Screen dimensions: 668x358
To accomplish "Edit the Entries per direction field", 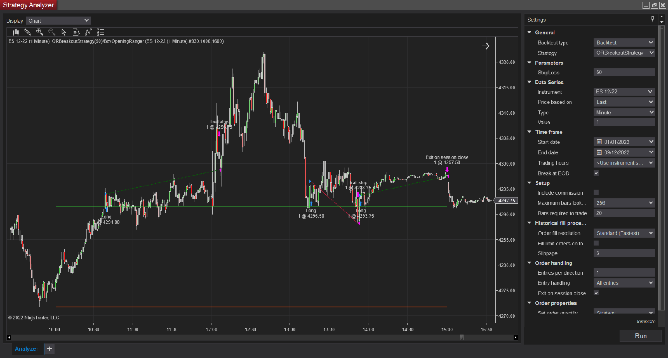I will click(624, 272).
